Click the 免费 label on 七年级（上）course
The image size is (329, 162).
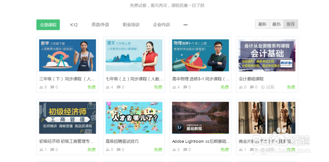tap(158, 87)
